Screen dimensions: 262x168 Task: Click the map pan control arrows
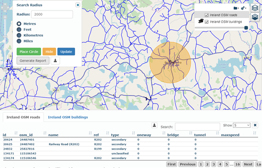5,7
